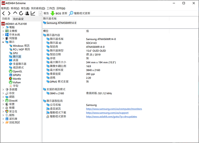This screenshot has height=143, width=199.
Task: Click the GPGPU database icon in tree
Action: (11, 75)
